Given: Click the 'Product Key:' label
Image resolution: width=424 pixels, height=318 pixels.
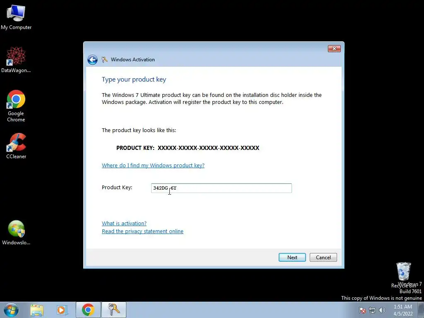Looking at the screenshot, I should point(117,188).
